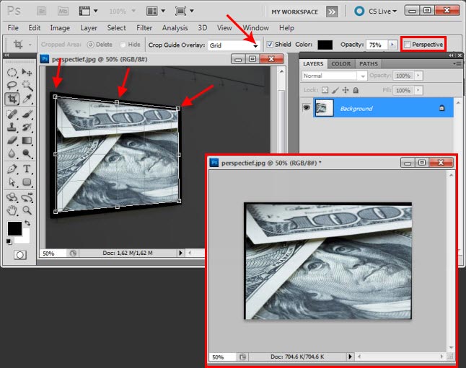
Task: Click the lock all padlock icon
Action: pos(356,90)
